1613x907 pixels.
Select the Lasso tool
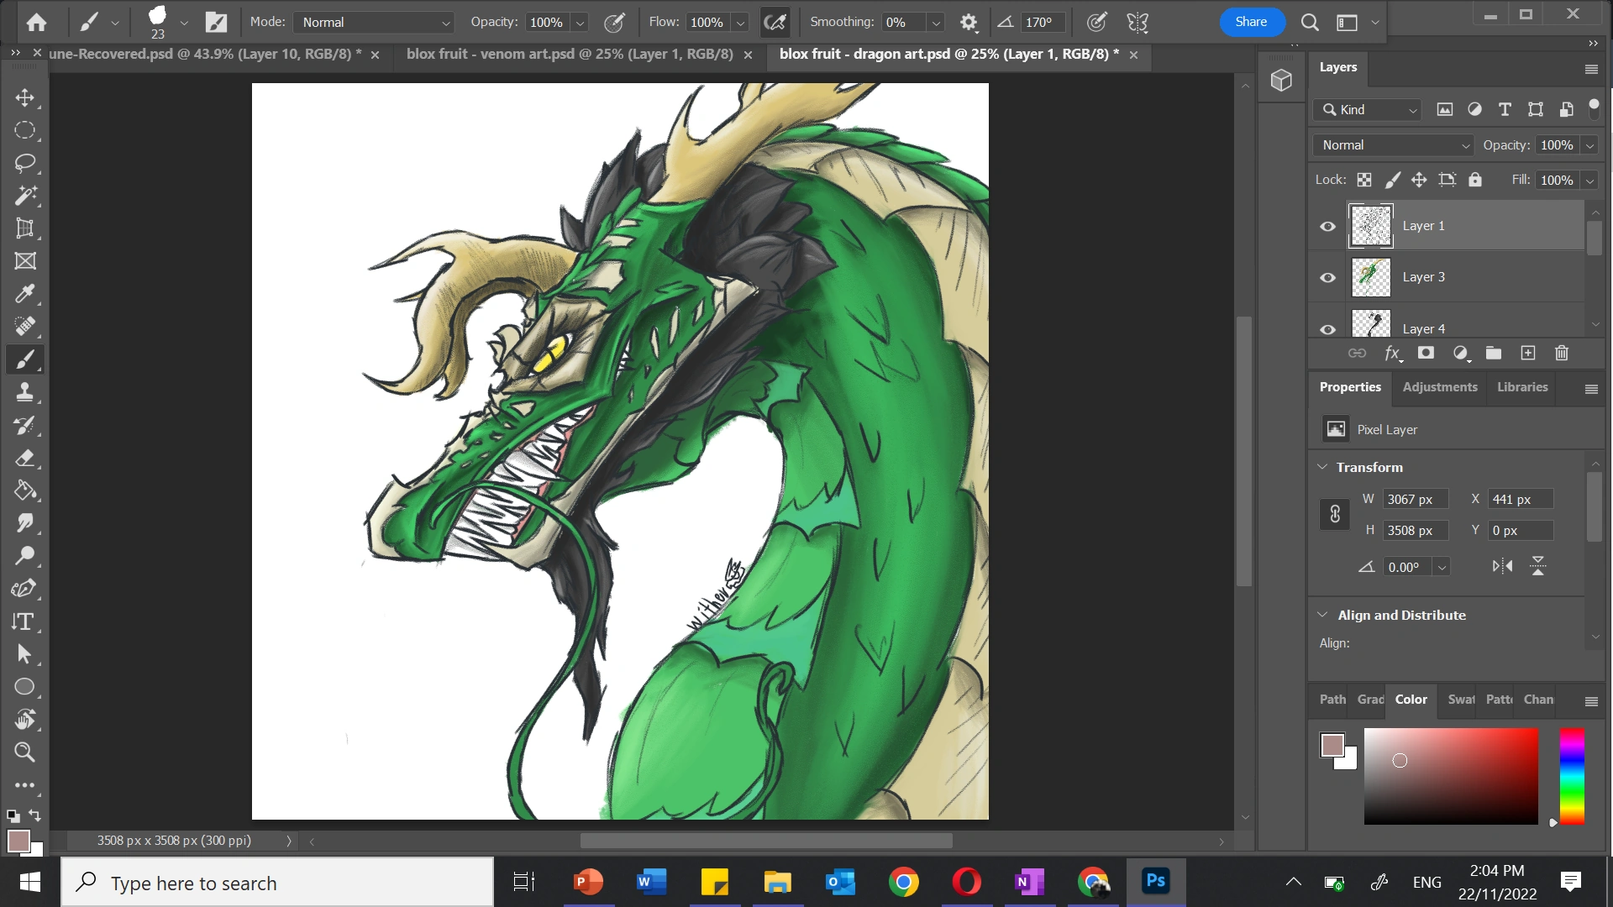point(25,163)
